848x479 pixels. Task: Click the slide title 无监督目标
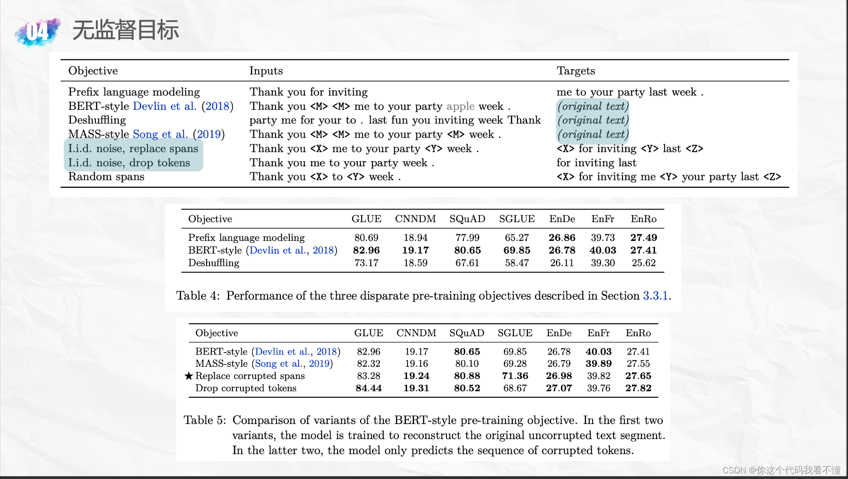(x=125, y=30)
